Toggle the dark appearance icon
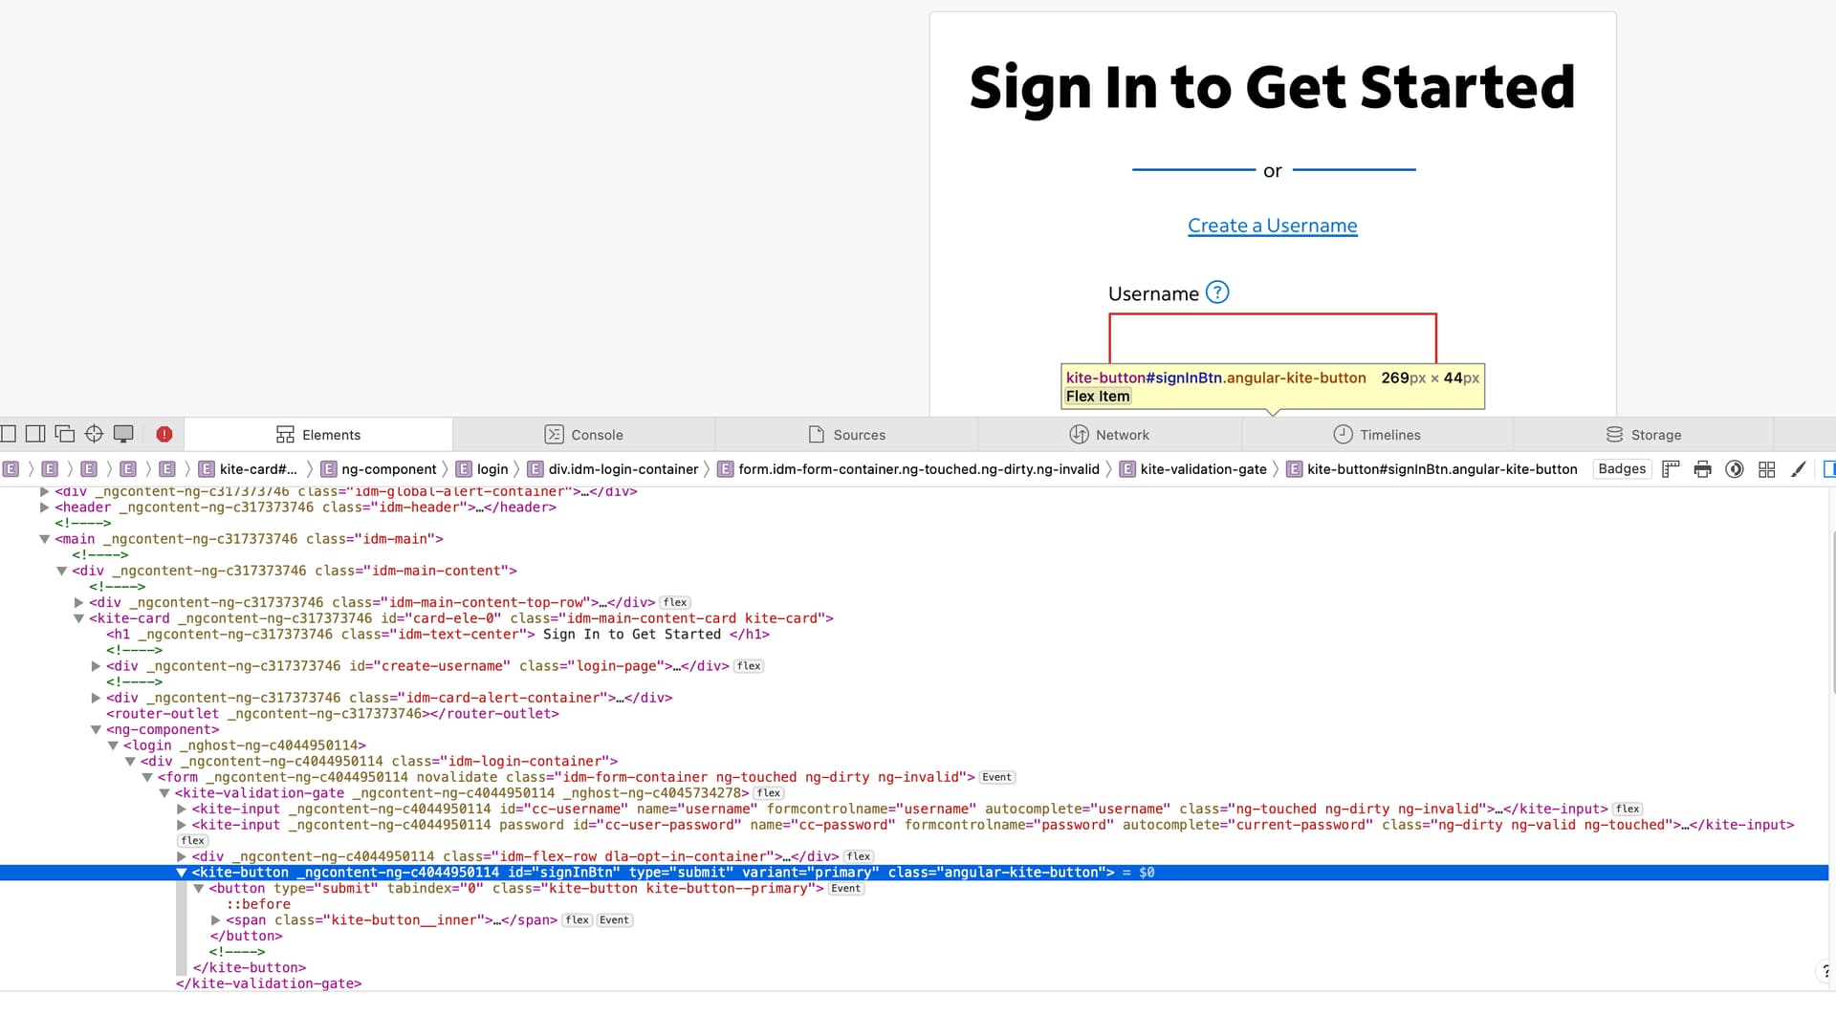 coord(1735,469)
